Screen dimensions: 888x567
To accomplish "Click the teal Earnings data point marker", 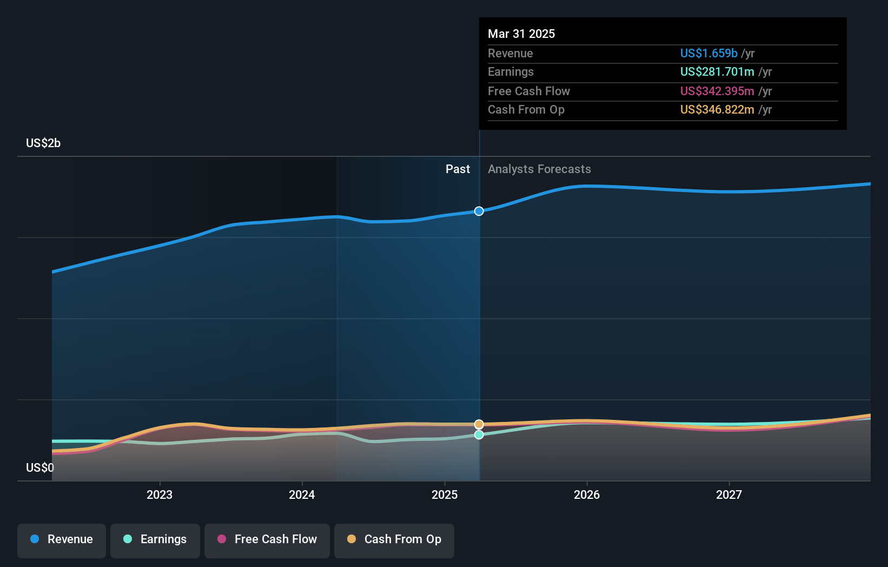I will click(479, 434).
